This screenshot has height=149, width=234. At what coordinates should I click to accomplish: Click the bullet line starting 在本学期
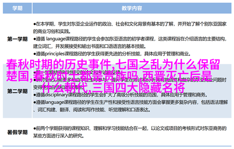tap(130, 24)
